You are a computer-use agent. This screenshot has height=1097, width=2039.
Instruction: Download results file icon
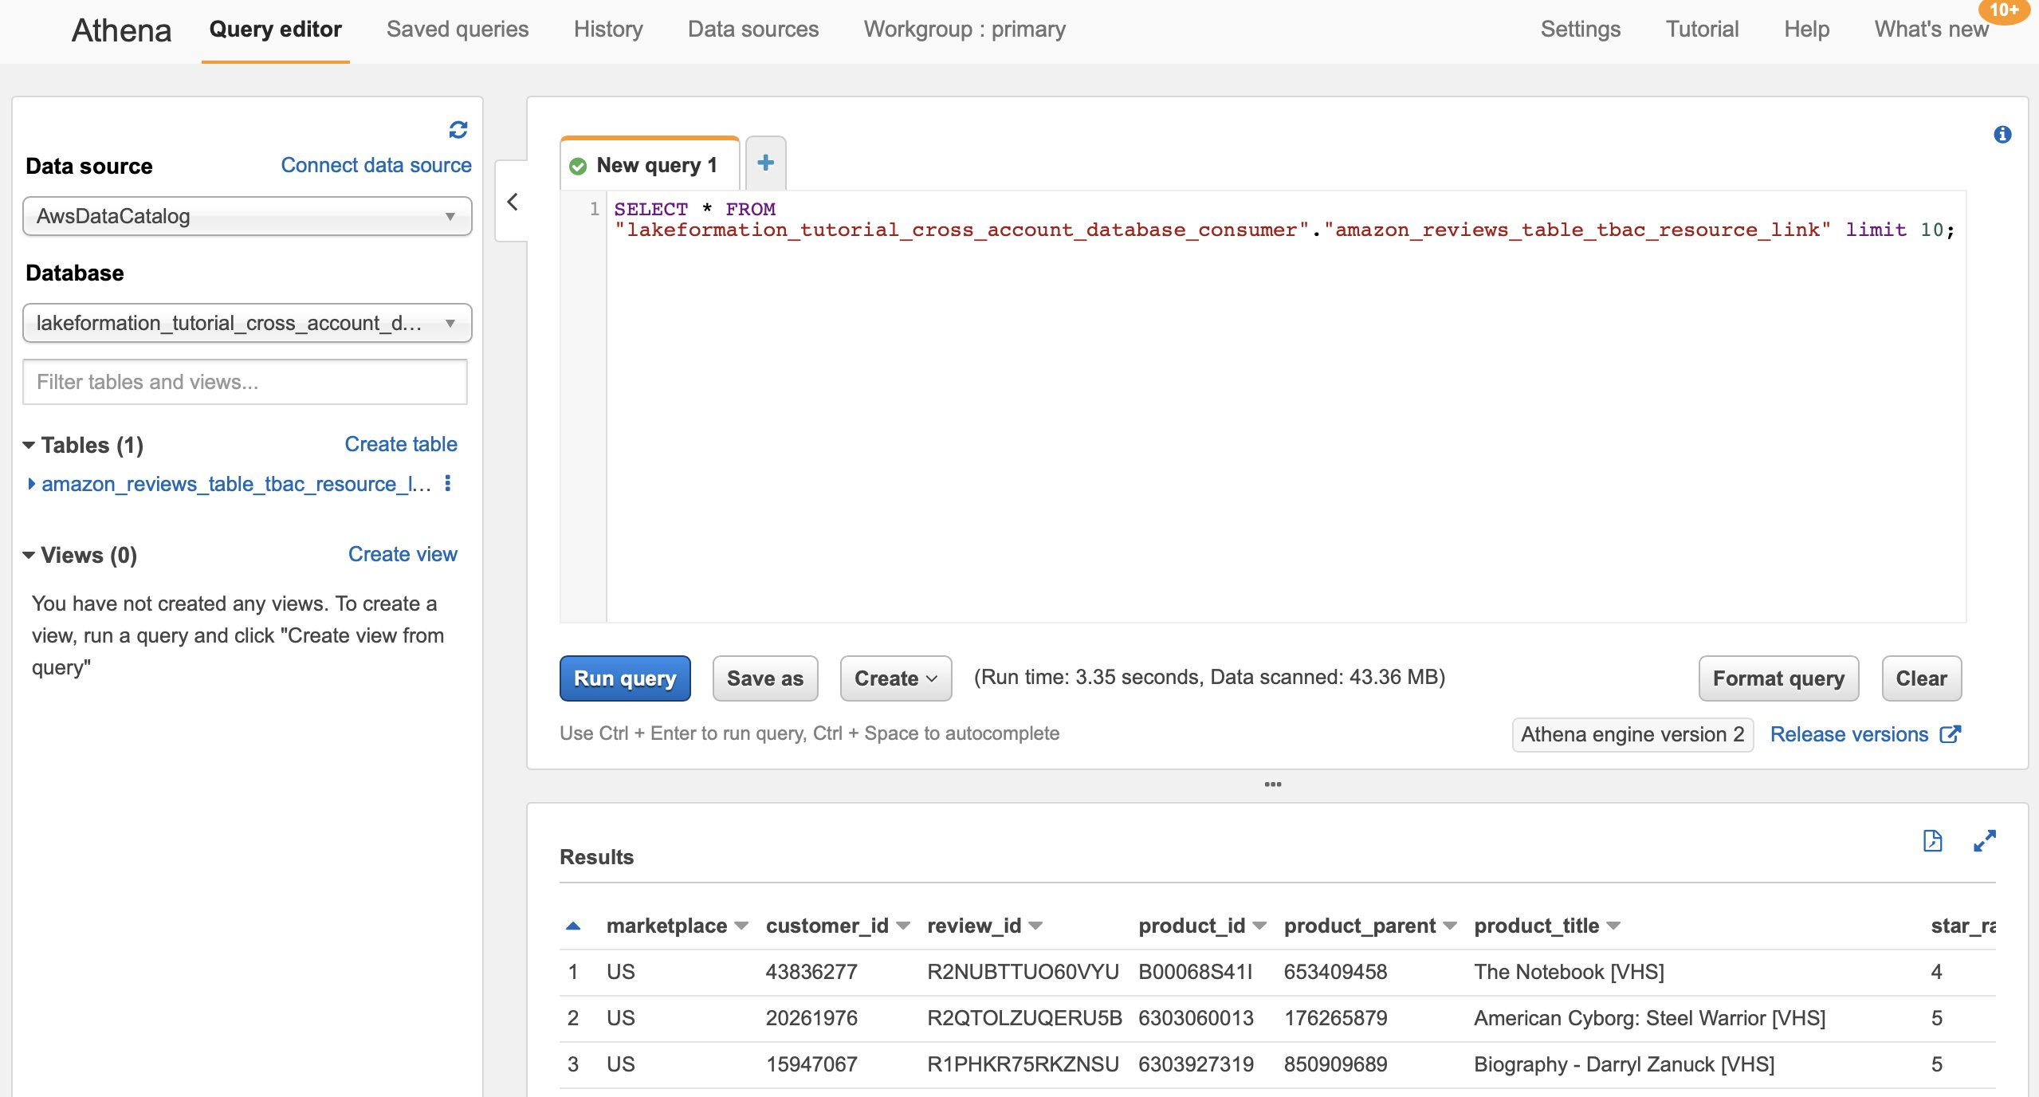(x=1932, y=841)
